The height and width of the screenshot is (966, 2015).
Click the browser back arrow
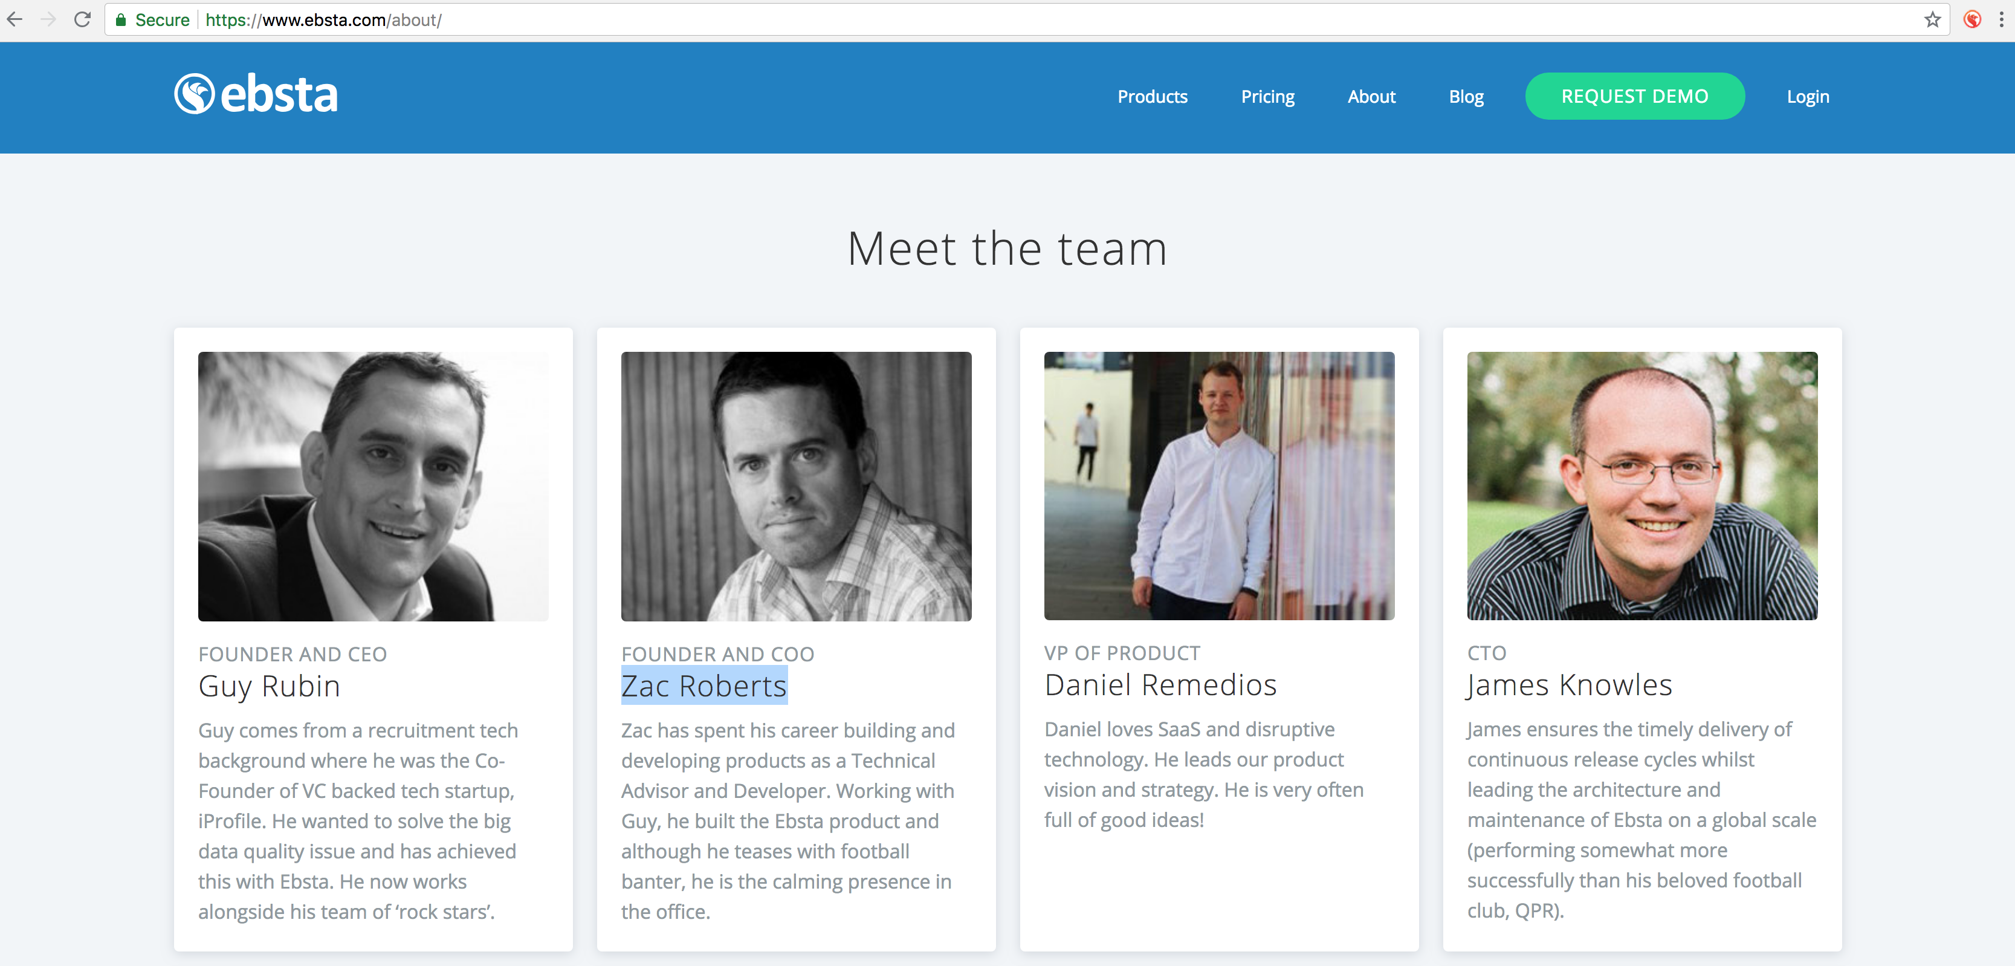pos(15,19)
